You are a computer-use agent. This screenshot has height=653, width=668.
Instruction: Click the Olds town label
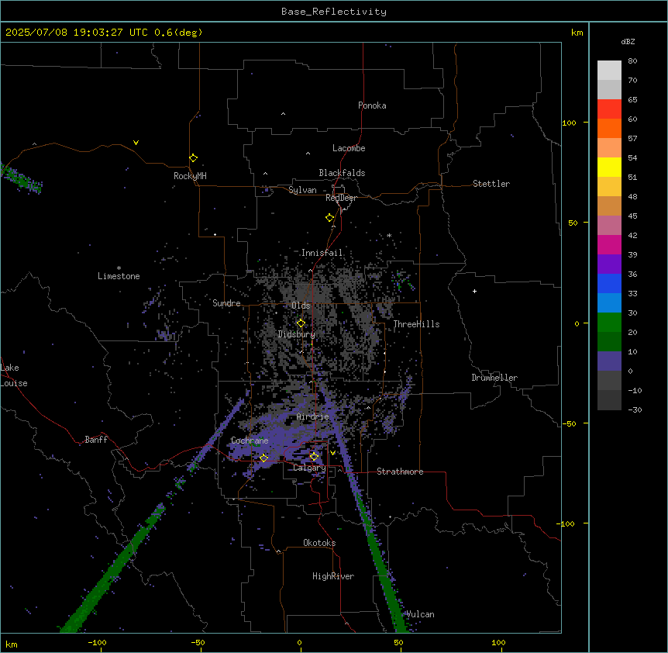click(301, 306)
